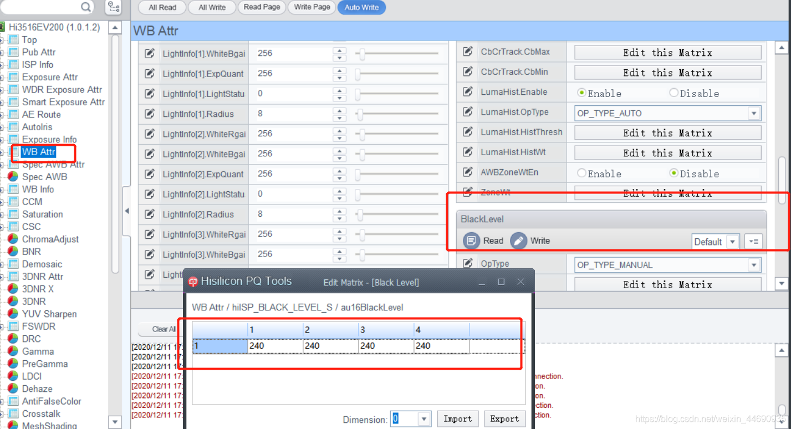The image size is (791, 429).
Task: Click the Read icon in the BlackLevel section
Action: point(471,241)
